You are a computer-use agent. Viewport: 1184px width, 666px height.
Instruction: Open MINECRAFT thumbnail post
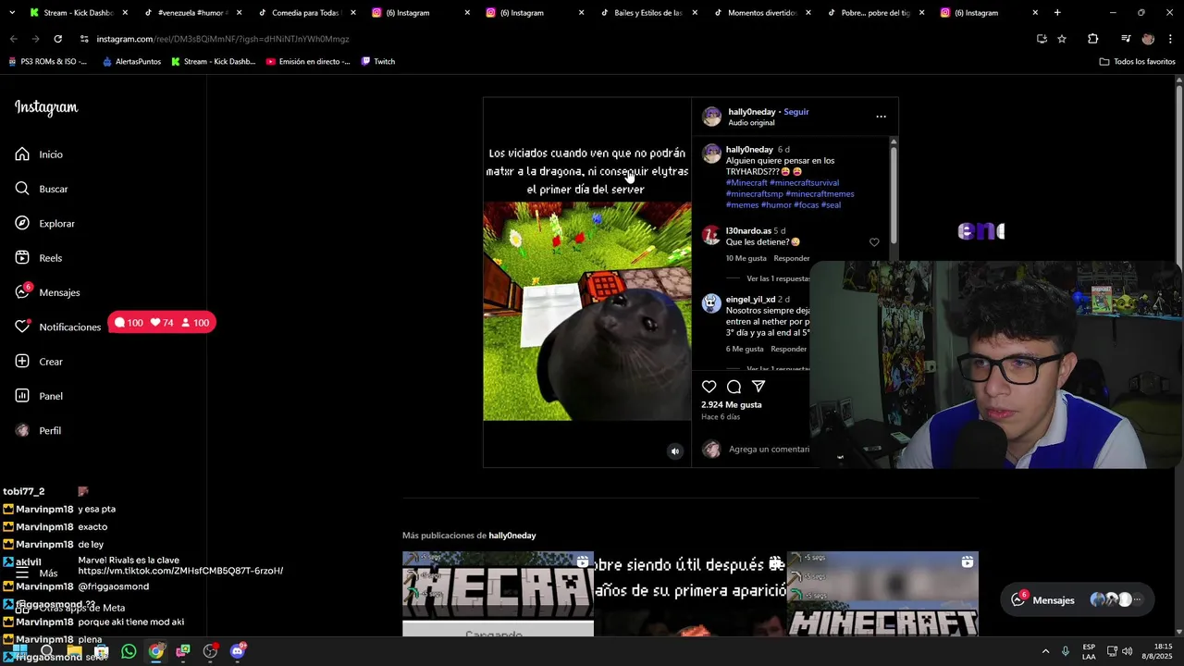pyautogui.click(x=882, y=594)
